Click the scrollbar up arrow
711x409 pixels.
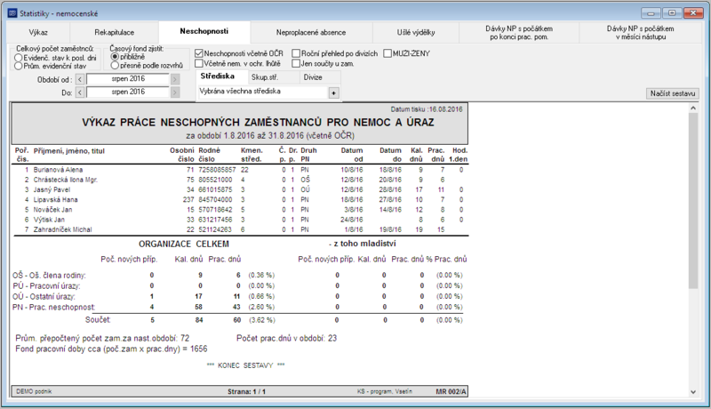pyautogui.click(x=693, y=108)
